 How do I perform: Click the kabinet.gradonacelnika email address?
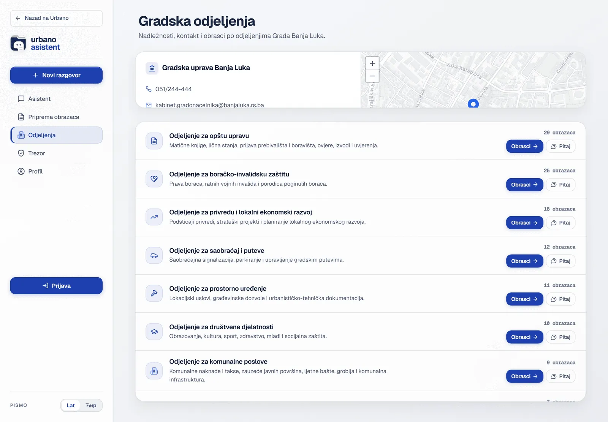point(209,105)
